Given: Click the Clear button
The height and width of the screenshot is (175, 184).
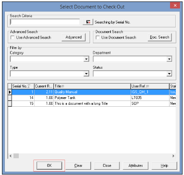Looking at the screenshot, I should [x=78, y=165].
